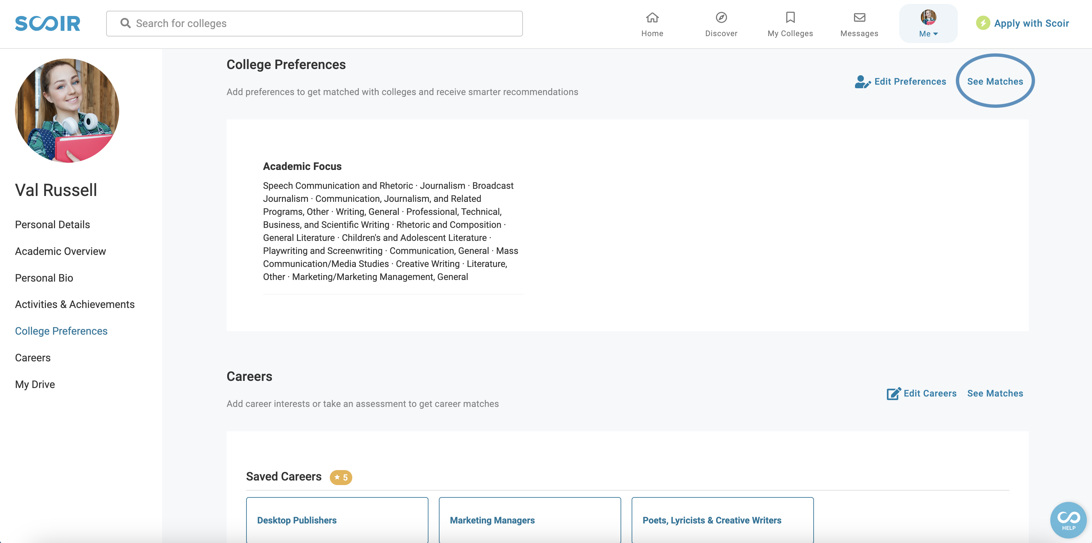The image size is (1092, 543).
Task: Click Apply with Scoir link
Action: point(1031,23)
